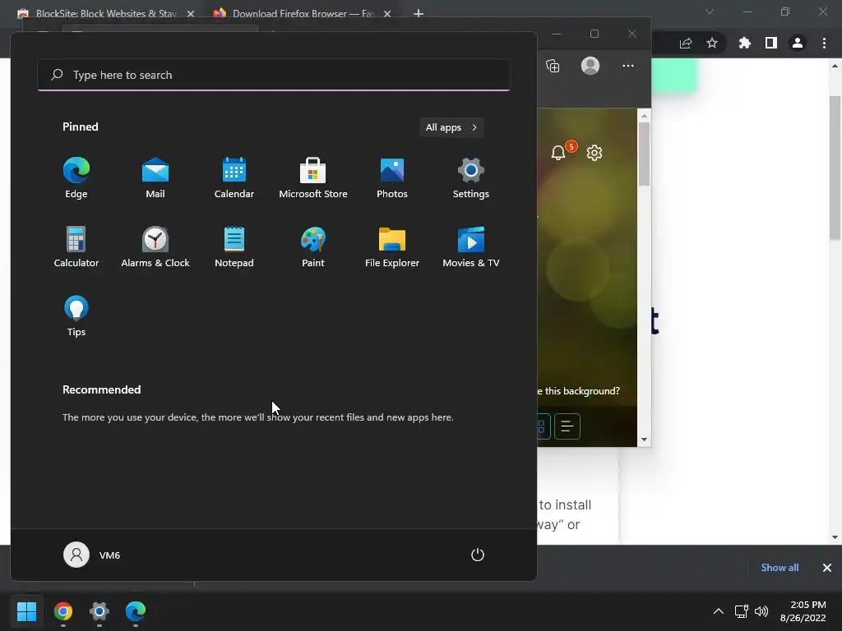Click the Edge page scrollbar down arrow
The width and height of the screenshot is (842, 631).
644,440
